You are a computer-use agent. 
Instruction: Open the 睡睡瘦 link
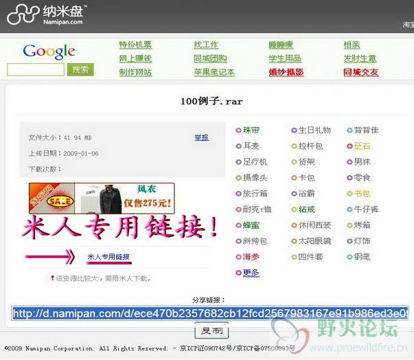281,45
